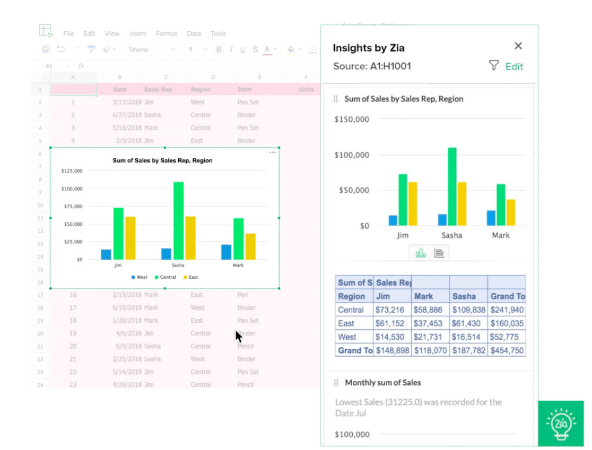Open the Data menu
The height and width of the screenshot is (450, 592).
point(194,33)
